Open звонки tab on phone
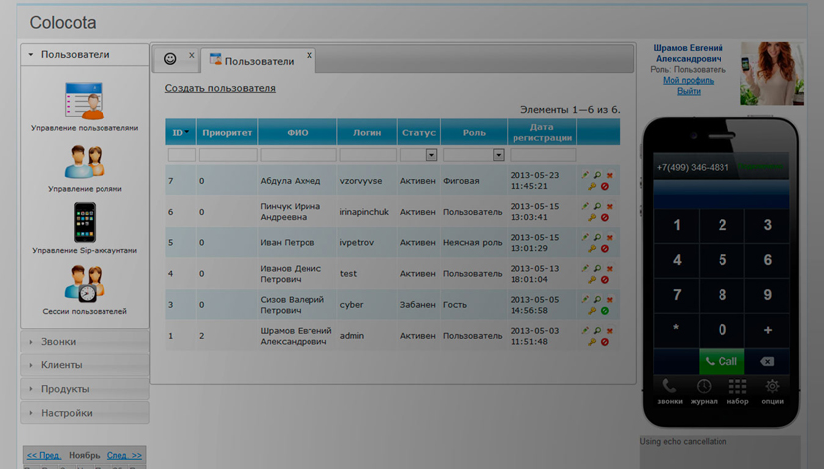 coord(669,392)
